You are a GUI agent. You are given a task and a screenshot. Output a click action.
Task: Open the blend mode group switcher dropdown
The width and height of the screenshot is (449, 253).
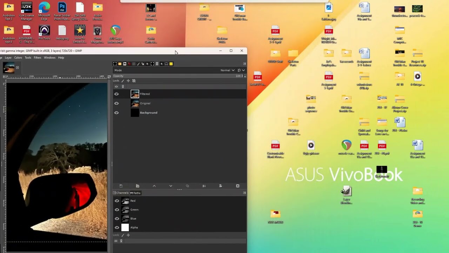[x=241, y=70]
